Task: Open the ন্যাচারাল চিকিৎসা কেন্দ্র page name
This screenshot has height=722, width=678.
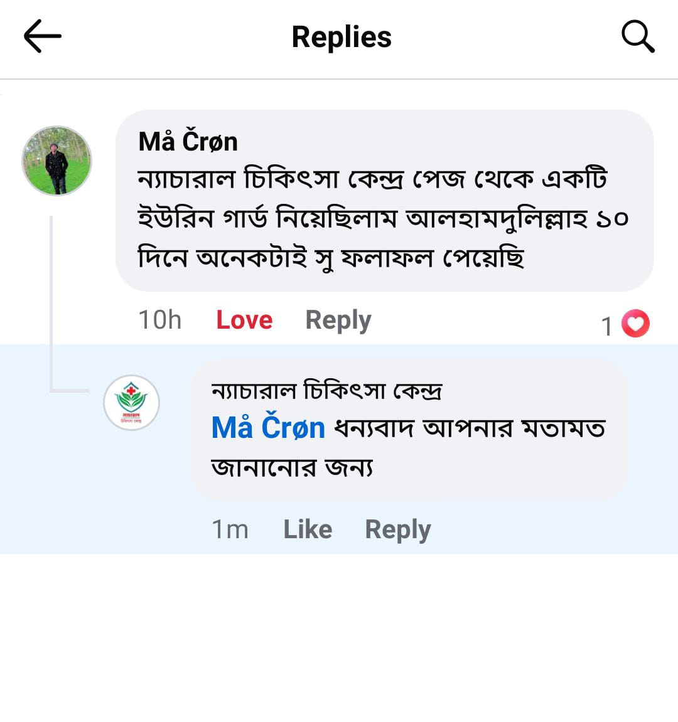Action: click(x=326, y=391)
